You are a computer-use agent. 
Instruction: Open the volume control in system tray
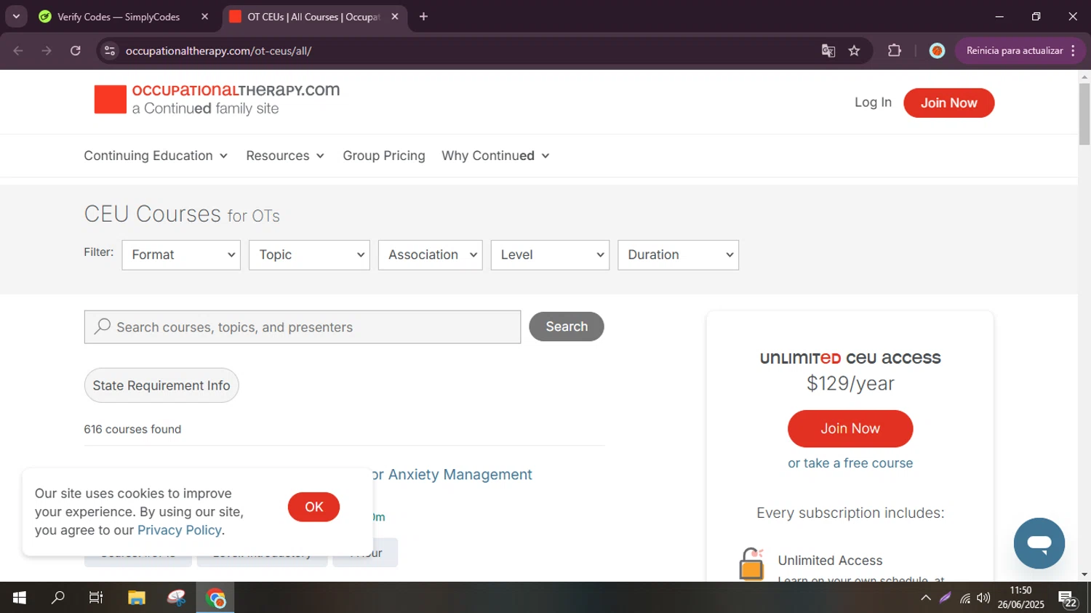click(x=983, y=598)
